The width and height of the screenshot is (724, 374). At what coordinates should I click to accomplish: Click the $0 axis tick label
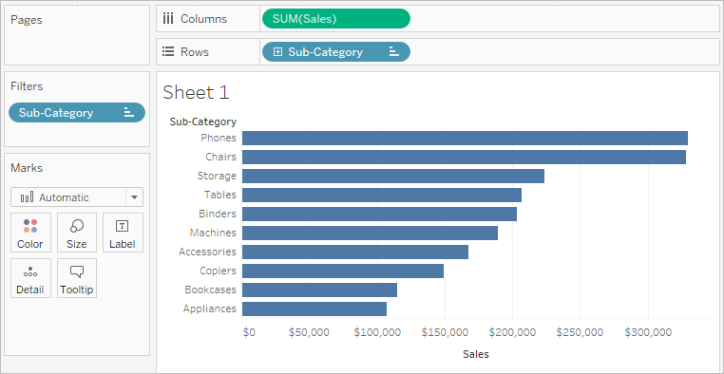coord(248,332)
